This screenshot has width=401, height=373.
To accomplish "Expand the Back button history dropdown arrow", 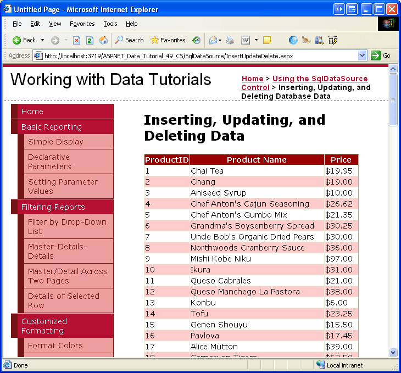I will coord(42,40).
